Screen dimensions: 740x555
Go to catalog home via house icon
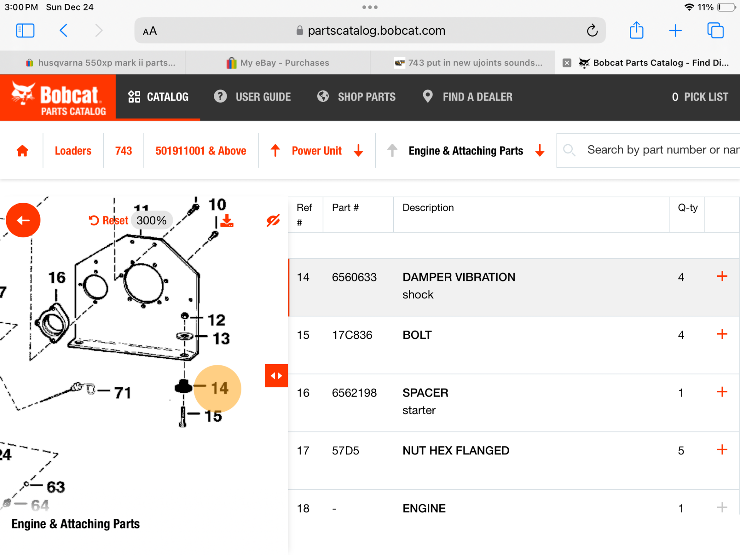point(22,151)
